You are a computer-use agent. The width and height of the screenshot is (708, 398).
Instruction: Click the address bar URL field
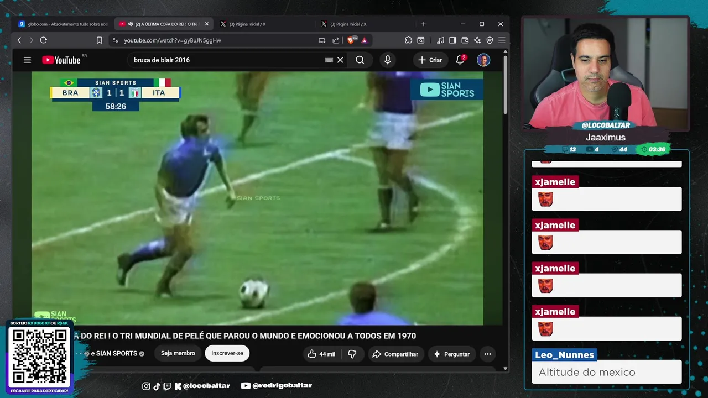[x=221, y=40]
